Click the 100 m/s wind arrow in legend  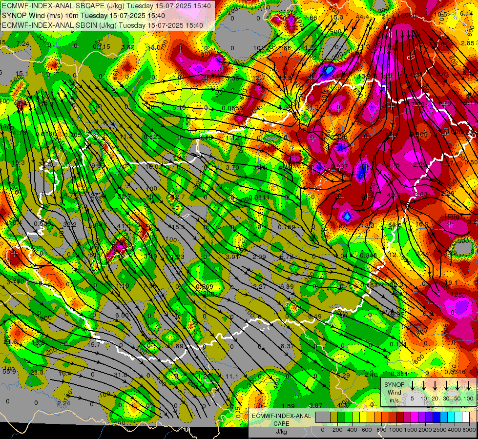click(469, 385)
